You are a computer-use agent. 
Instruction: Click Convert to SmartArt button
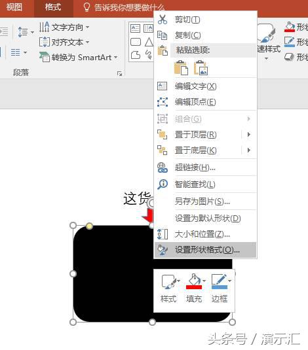(x=78, y=58)
